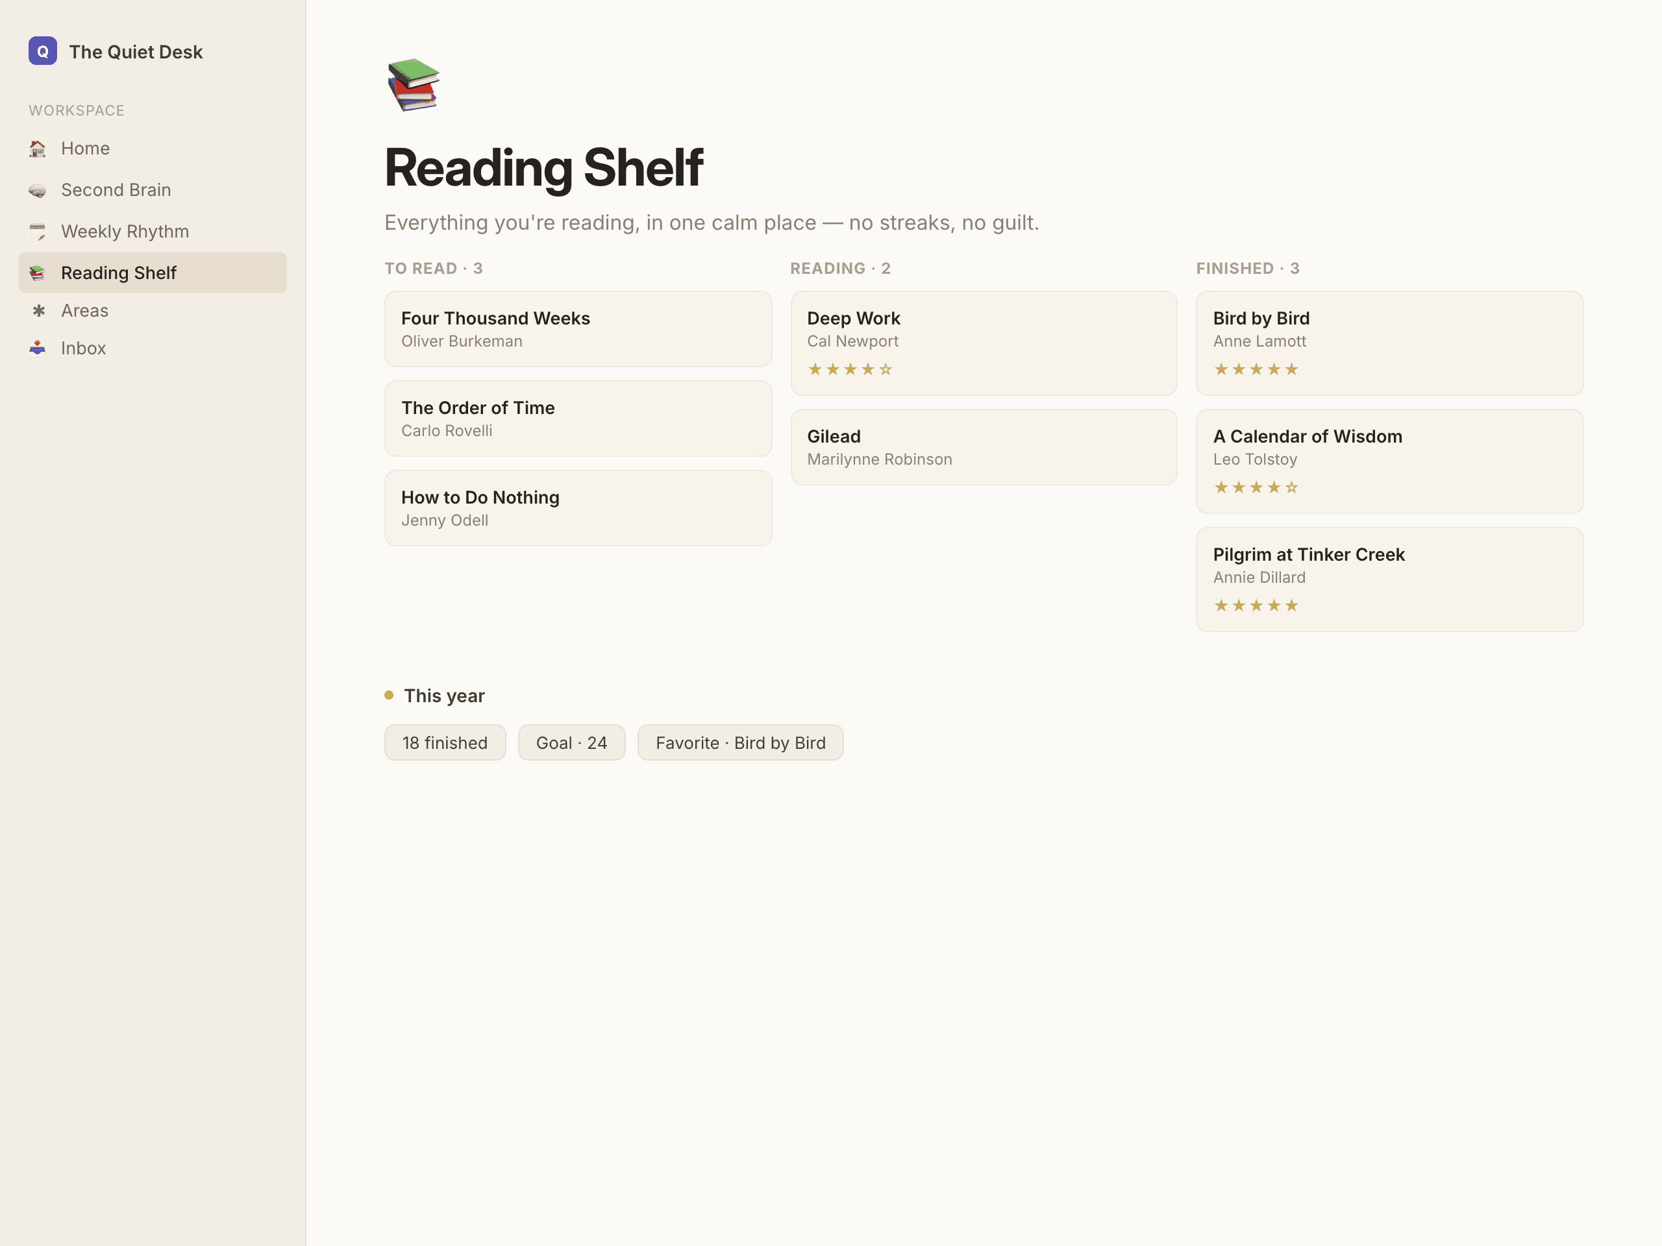Click the A Calendar of Wisdom title

click(x=1308, y=436)
